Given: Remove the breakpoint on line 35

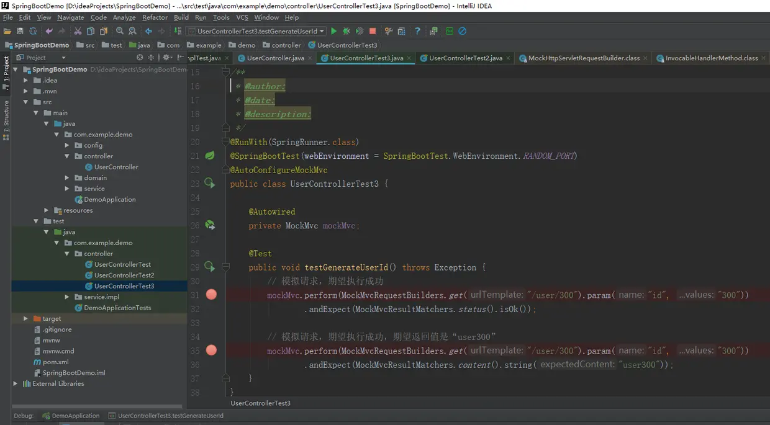Looking at the screenshot, I should coord(211,351).
